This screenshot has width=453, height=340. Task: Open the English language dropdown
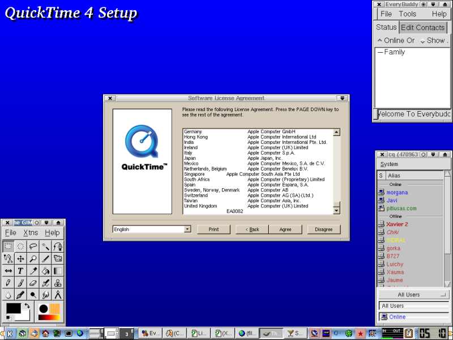coord(187,229)
